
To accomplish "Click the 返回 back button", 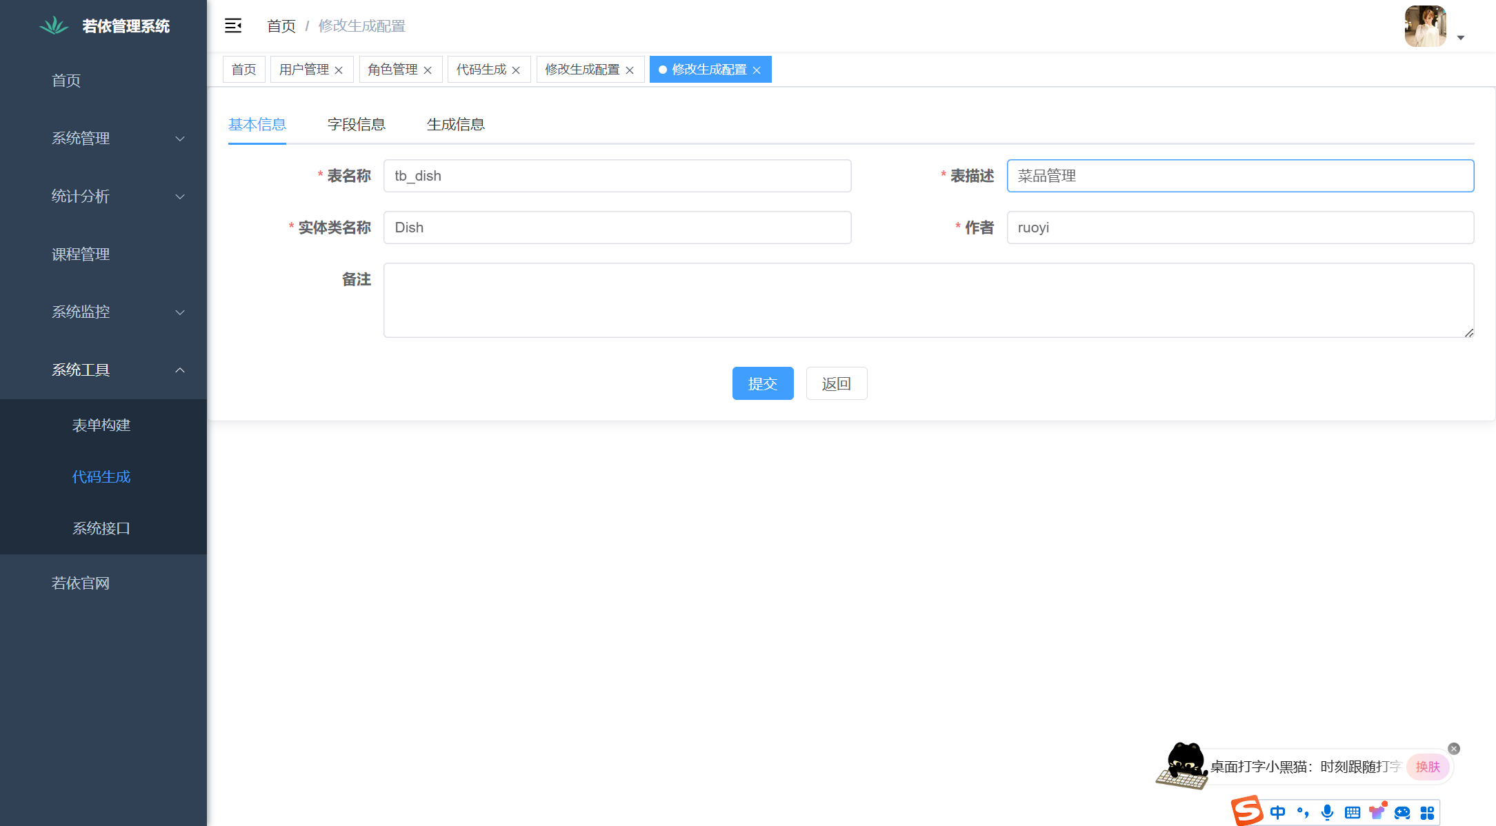I will point(836,383).
